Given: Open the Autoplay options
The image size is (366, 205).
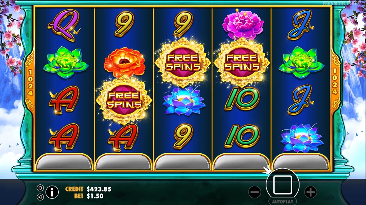Looking at the screenshot, I should [282, 201].
